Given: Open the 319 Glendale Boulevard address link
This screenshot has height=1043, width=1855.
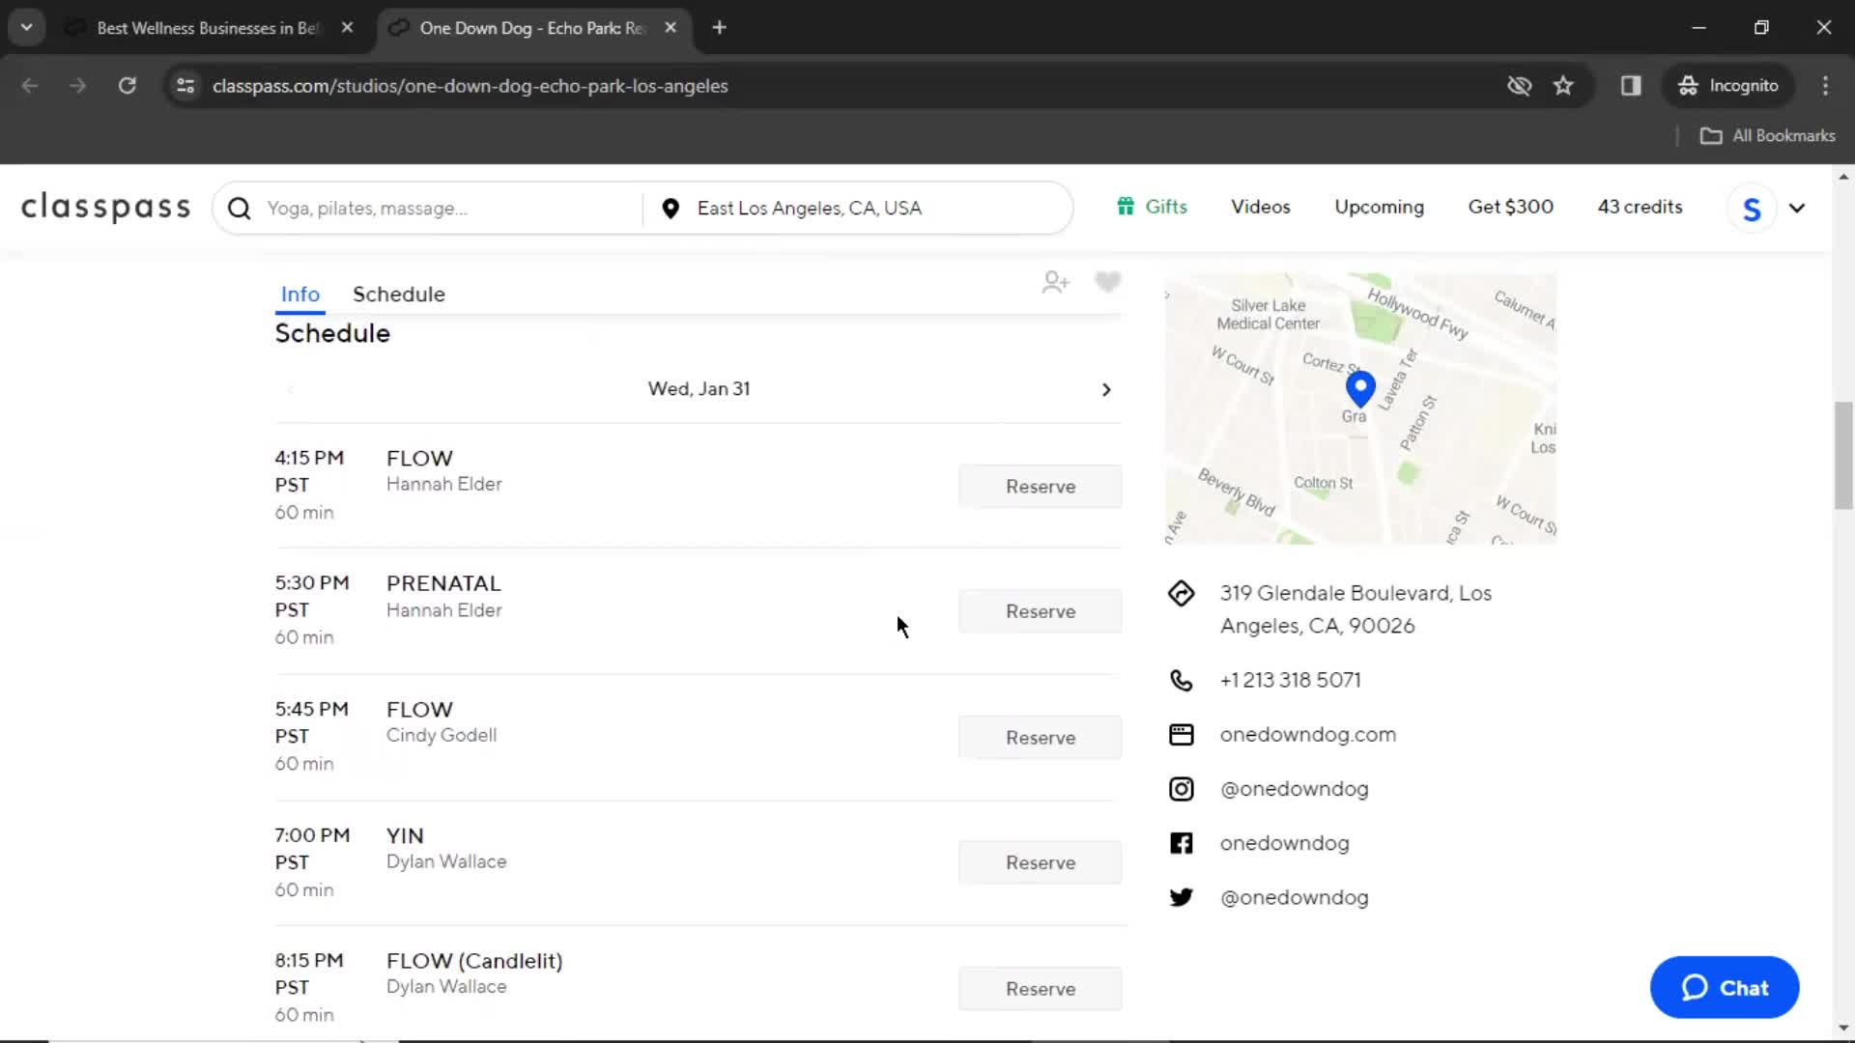Looking at the screenshot, I should point(1356,609).
